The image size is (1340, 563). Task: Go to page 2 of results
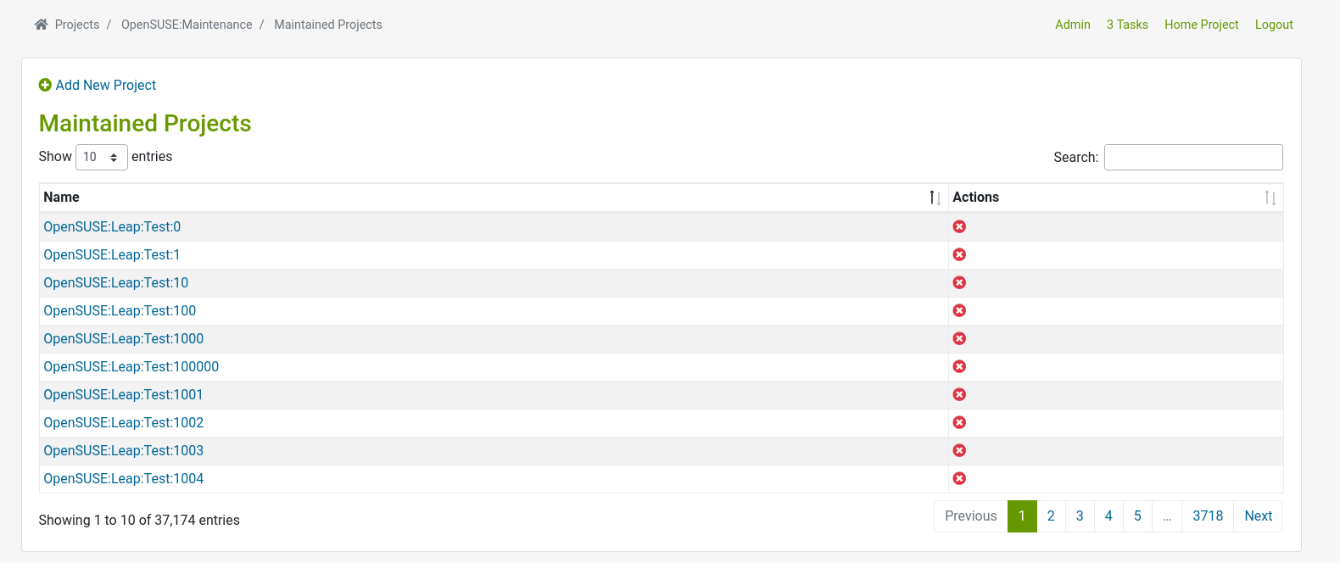coord(1051,516)
